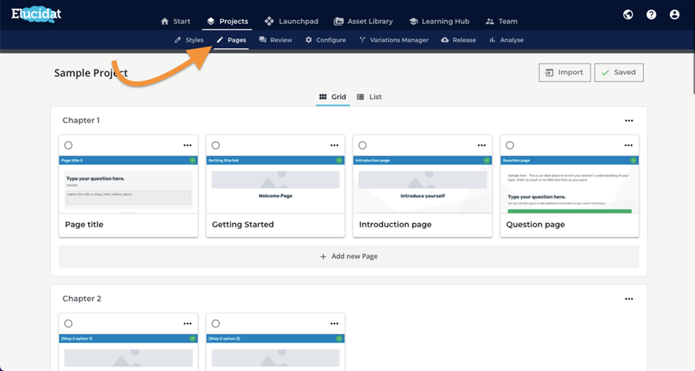Screen dimensions: 695x371
Task: Select the Introduction page radio
Action: [362, 146]
